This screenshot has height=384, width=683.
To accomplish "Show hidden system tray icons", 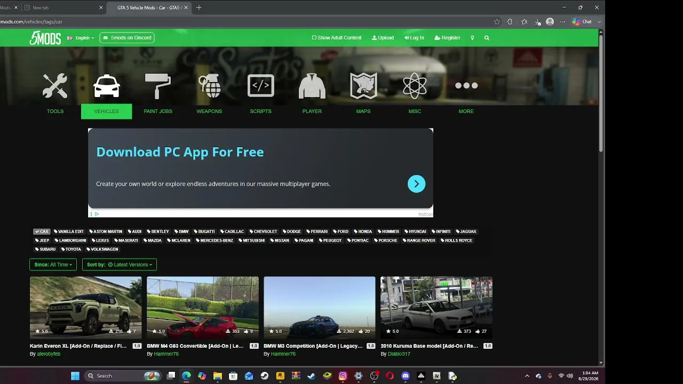I will pyautogui.click(x=527, y=376).
